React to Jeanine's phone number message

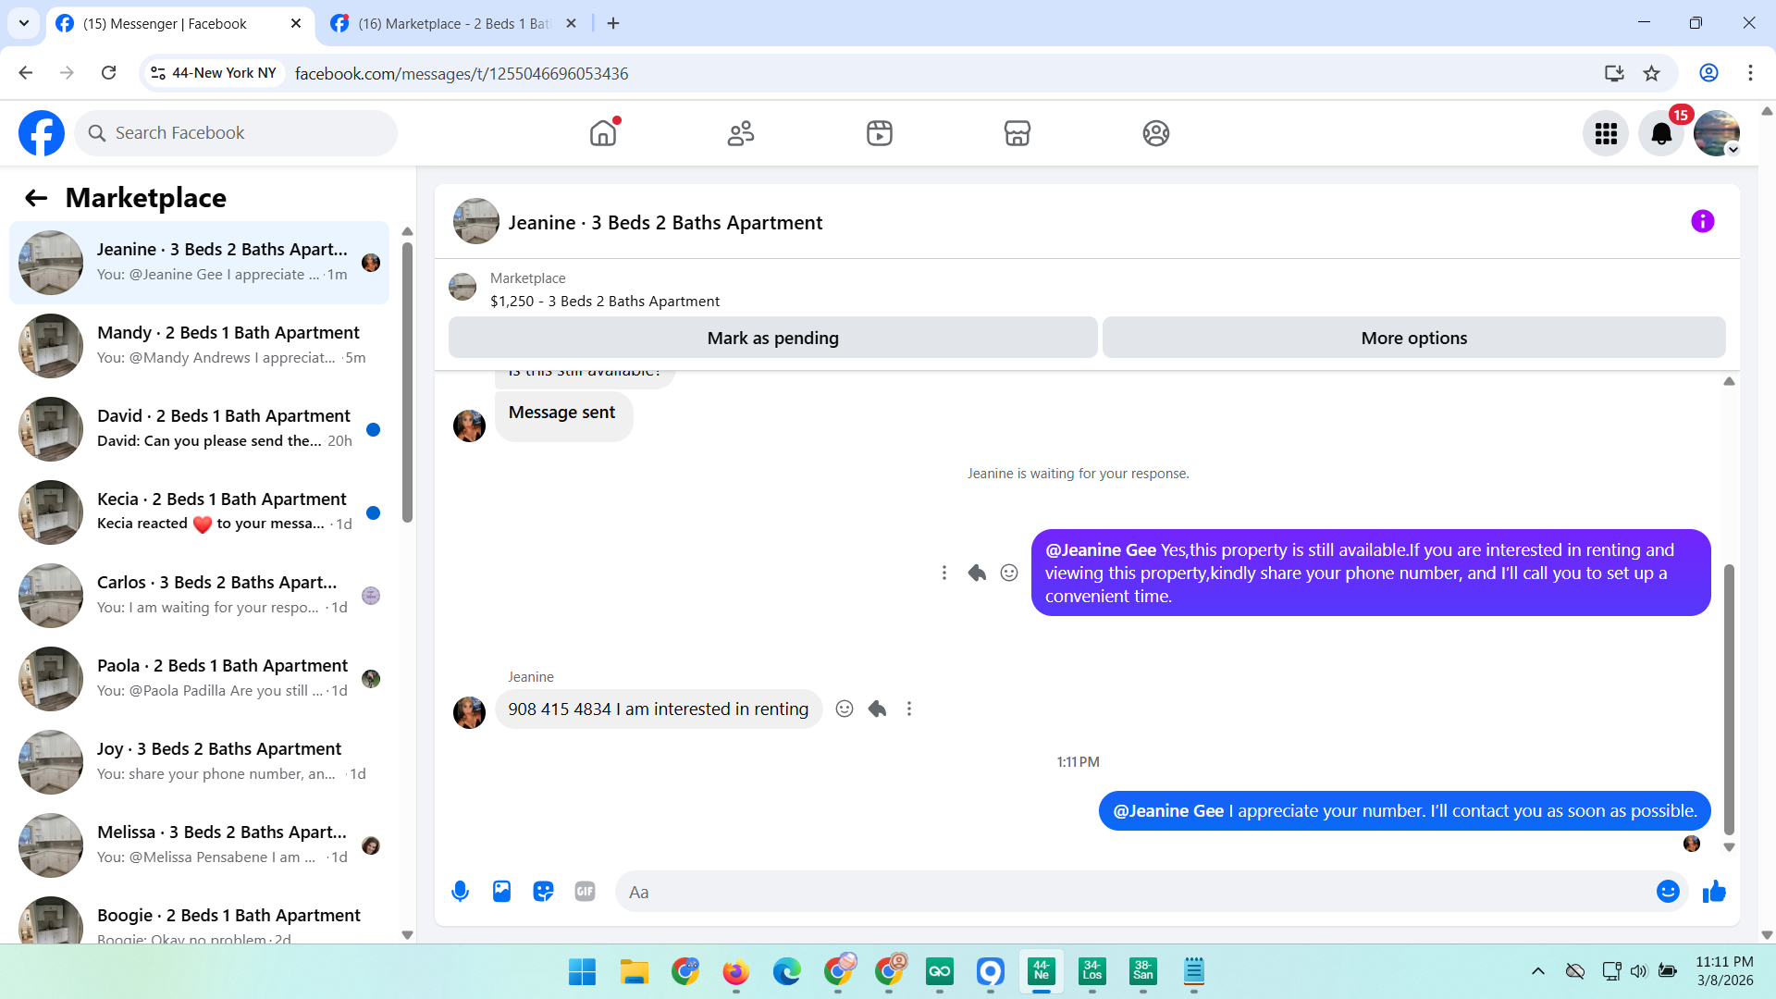coord(844,709)
